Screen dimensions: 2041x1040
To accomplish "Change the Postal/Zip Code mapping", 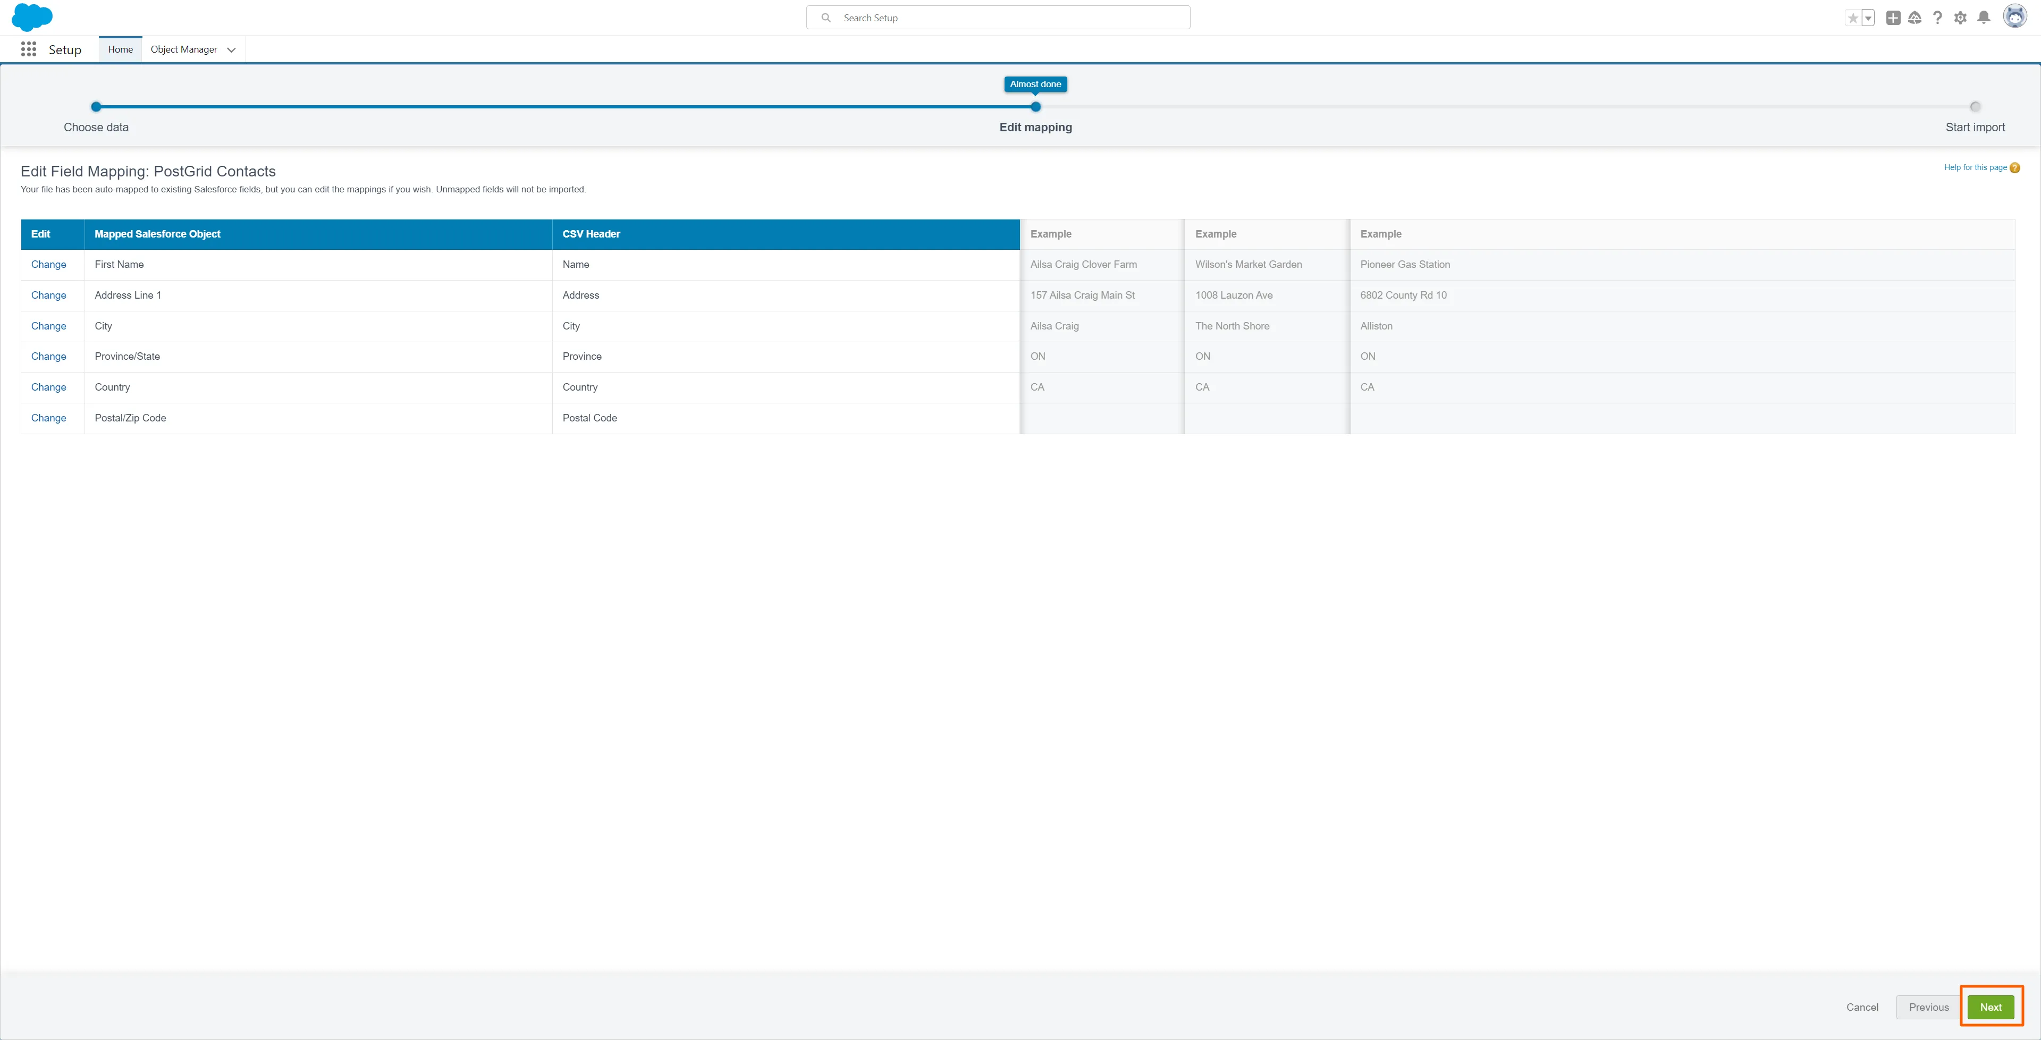I will [48, 417].
